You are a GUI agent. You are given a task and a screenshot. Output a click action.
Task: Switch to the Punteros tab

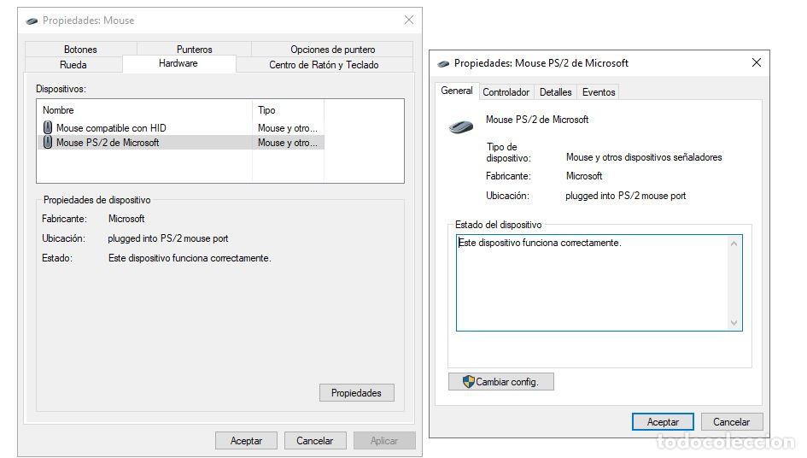coord(194,49)
